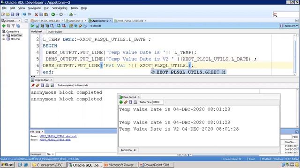This screenshot has width=300, height=168.
Task: Choose XXOT_PLSQL_UTILS.GREET_M autocomplete suggestion
Action: (x=188, y=72)
